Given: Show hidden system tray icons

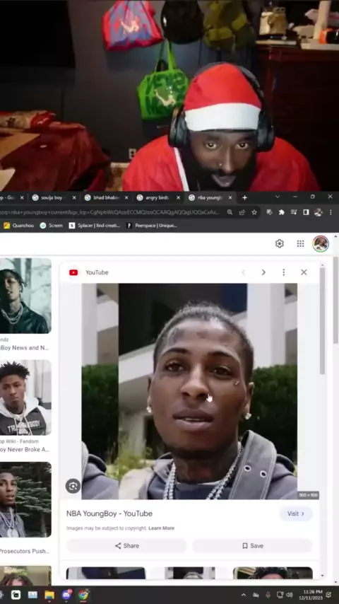Looking at the screenshot, I should click(244, 595).
